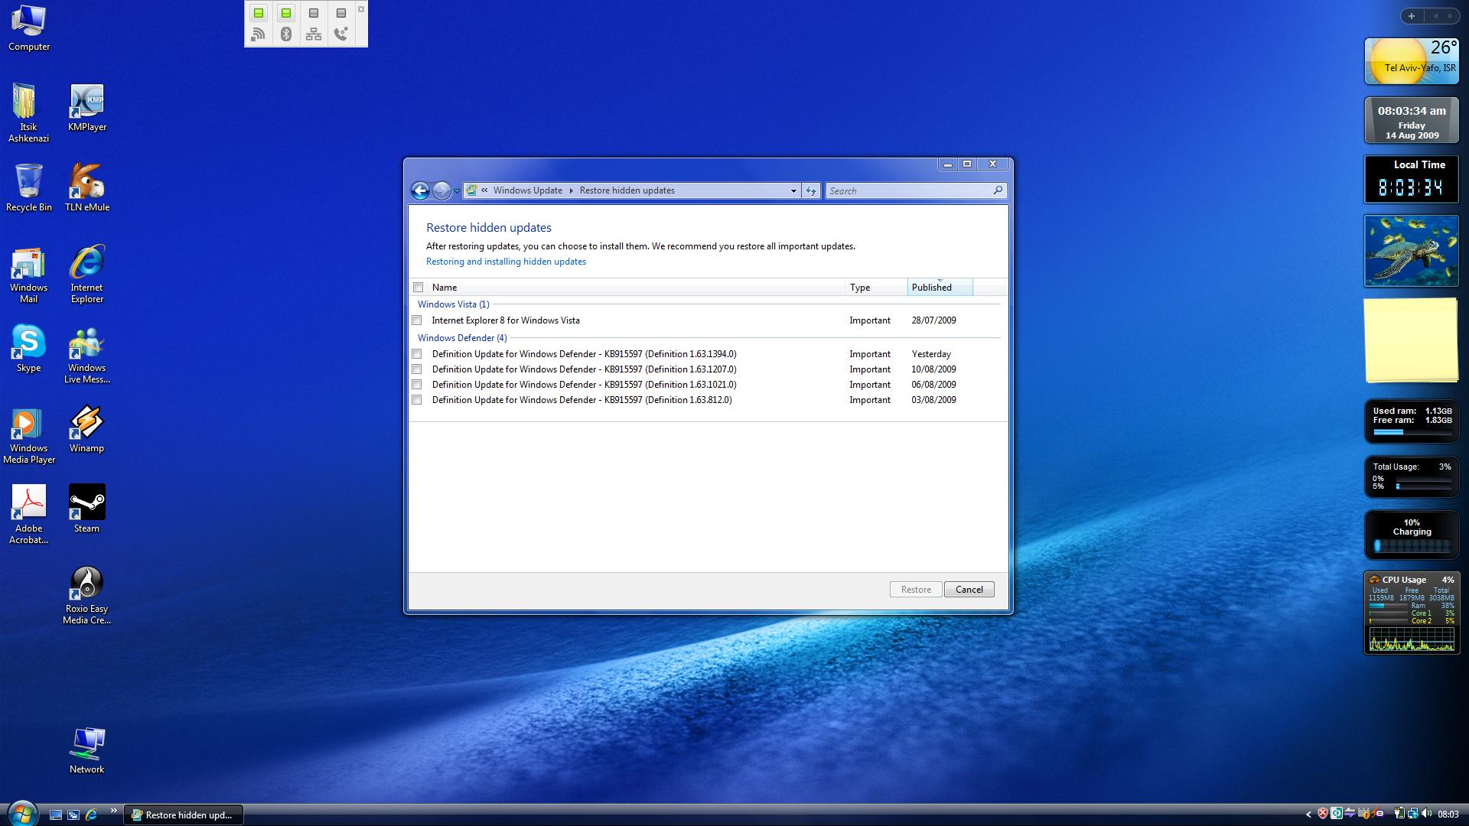Show hidden tray icons arrow
The image size is (1469, 826).
[1308, 815]
